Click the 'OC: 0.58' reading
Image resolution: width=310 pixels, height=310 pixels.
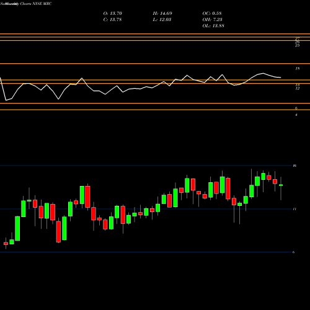point(212,14)
